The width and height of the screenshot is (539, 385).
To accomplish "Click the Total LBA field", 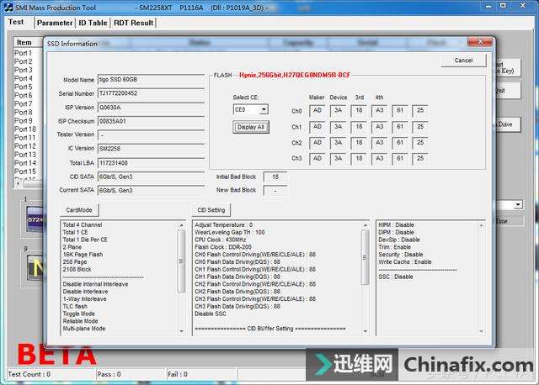I will pyautogui.click(x=151, y=163).
